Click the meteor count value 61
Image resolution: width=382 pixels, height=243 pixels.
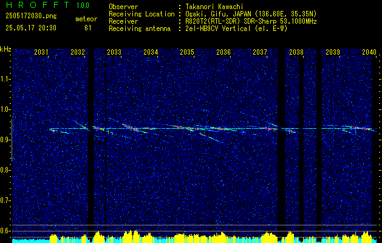(x=87, y=28)
